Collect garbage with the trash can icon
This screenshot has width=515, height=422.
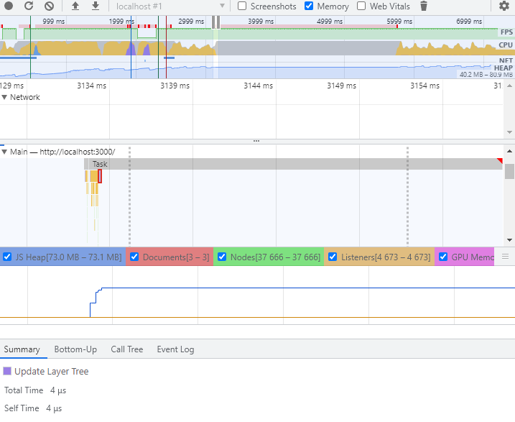point(424,6)
